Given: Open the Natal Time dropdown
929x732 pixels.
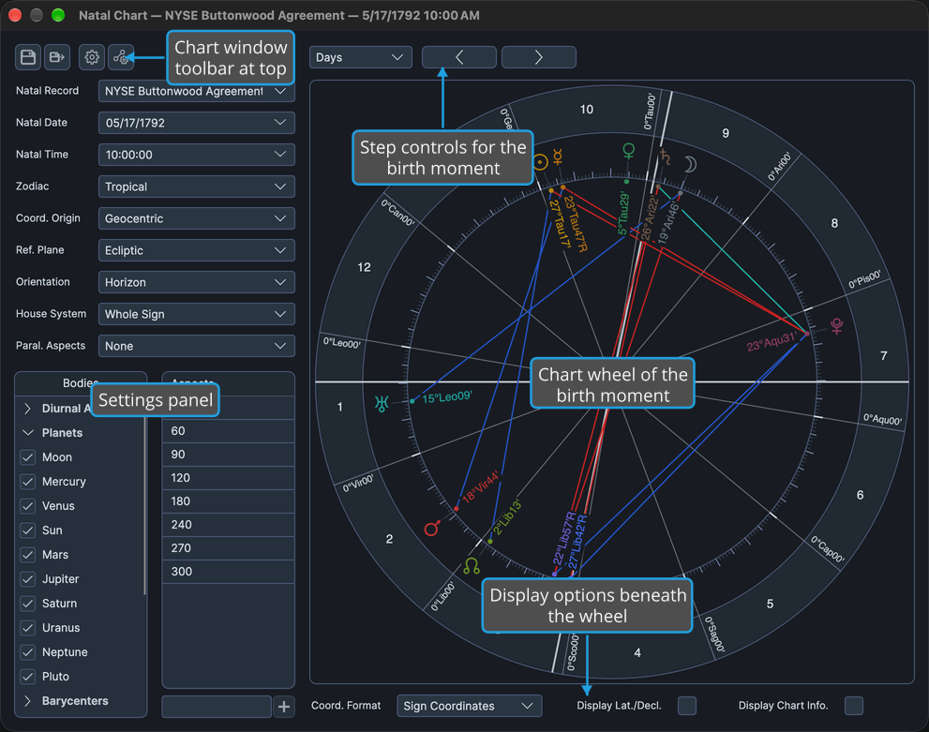Looking at the screenshot, I should 197,155.
